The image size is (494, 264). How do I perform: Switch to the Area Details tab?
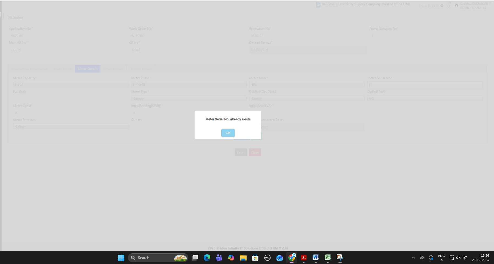coord(62,69)
